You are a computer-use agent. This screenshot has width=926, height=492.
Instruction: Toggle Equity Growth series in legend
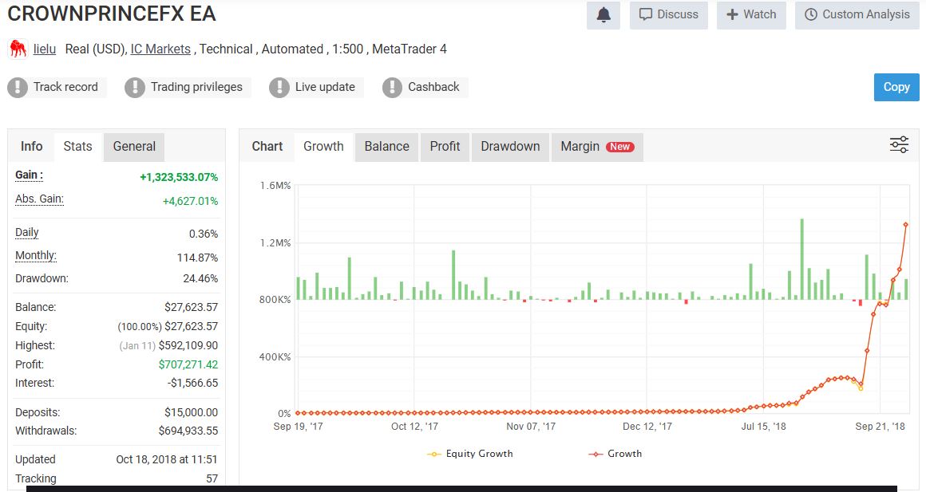471,454
